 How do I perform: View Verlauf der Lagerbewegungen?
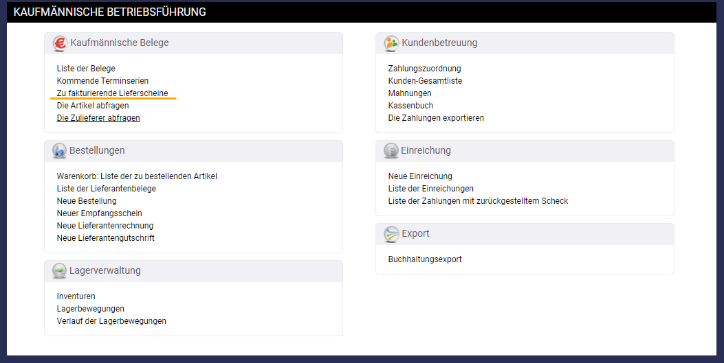111,321
